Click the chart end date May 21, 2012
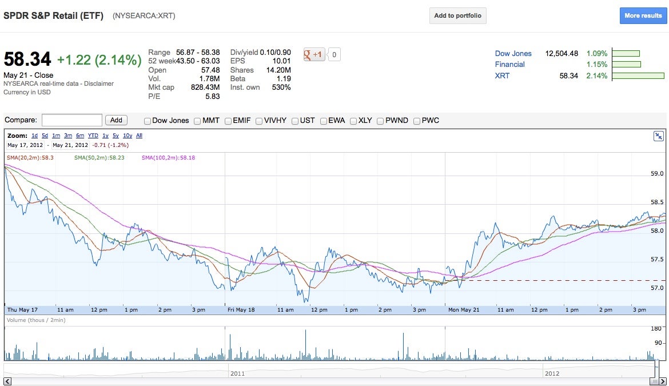The width and height of the screenshot is (669, 386). [x=70, y=145]
